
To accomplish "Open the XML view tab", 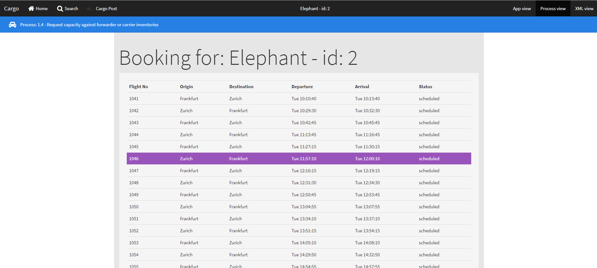I will point(584,9).
